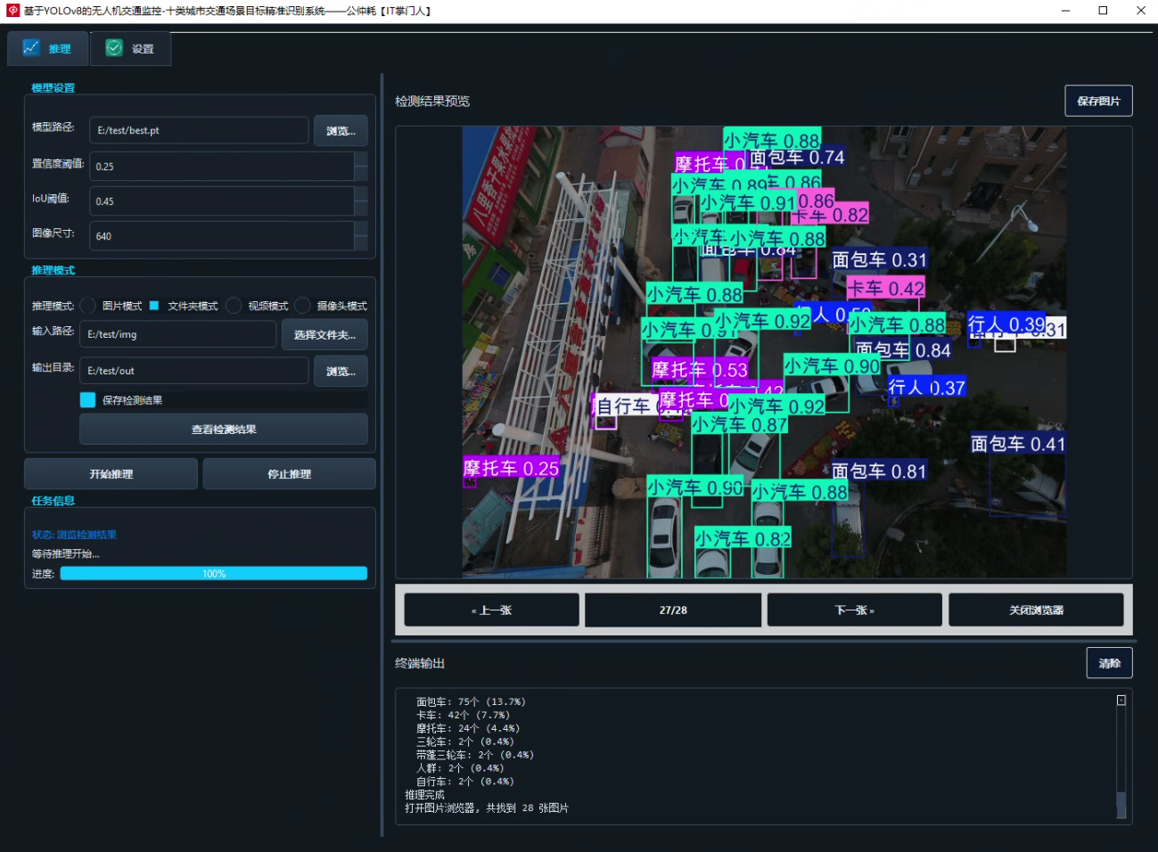This screenshot has width=1158, height=852.
Task: Switch to the 设置 tab
Action: pos(130,48)
